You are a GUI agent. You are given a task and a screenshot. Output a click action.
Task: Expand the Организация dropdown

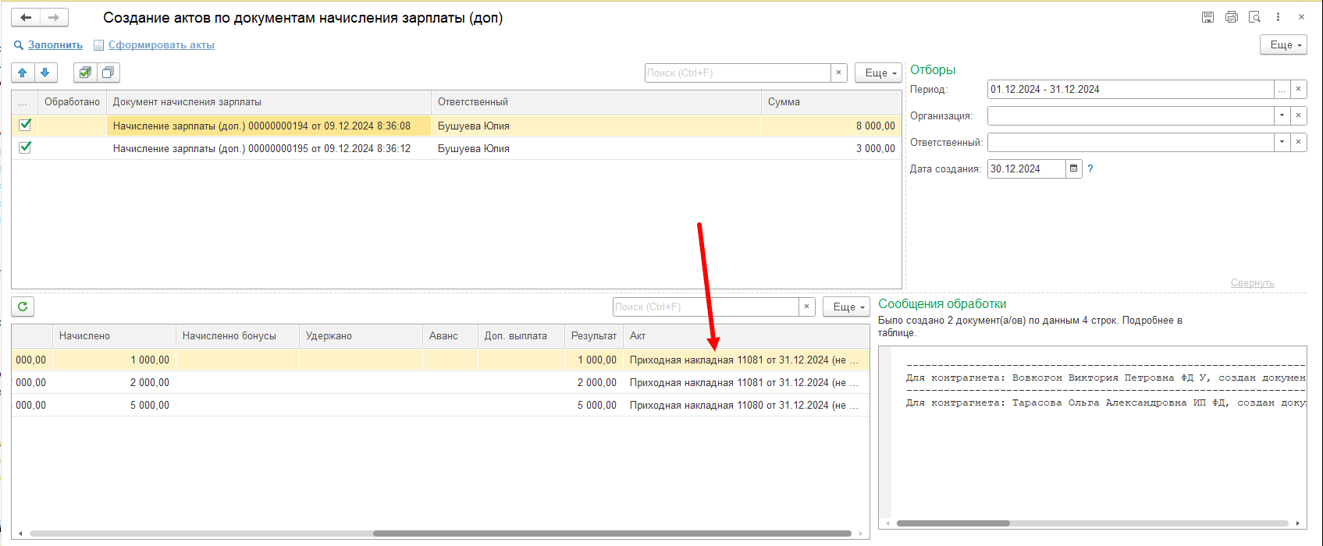tap(1282, 115)
